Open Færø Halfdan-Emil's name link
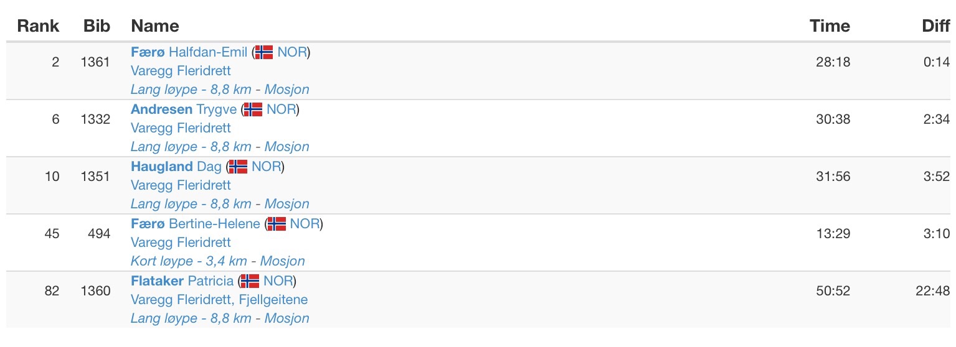 (x=189, y=52)
